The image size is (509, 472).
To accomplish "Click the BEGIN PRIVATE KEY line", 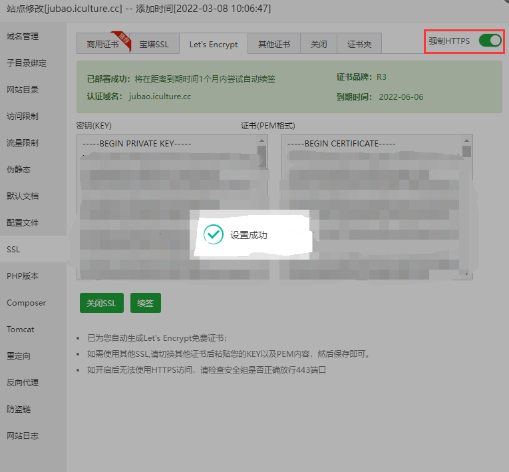I will (136, 144).
